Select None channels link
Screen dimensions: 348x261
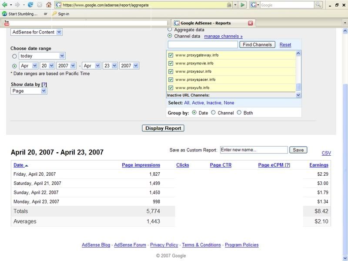[x=229, y=103]
